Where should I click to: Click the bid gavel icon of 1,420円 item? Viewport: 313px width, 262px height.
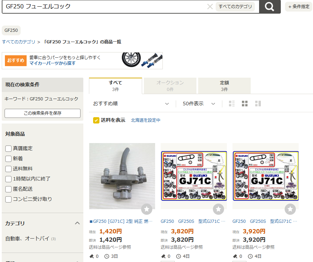pyautogui.click(x=92, y=256)
